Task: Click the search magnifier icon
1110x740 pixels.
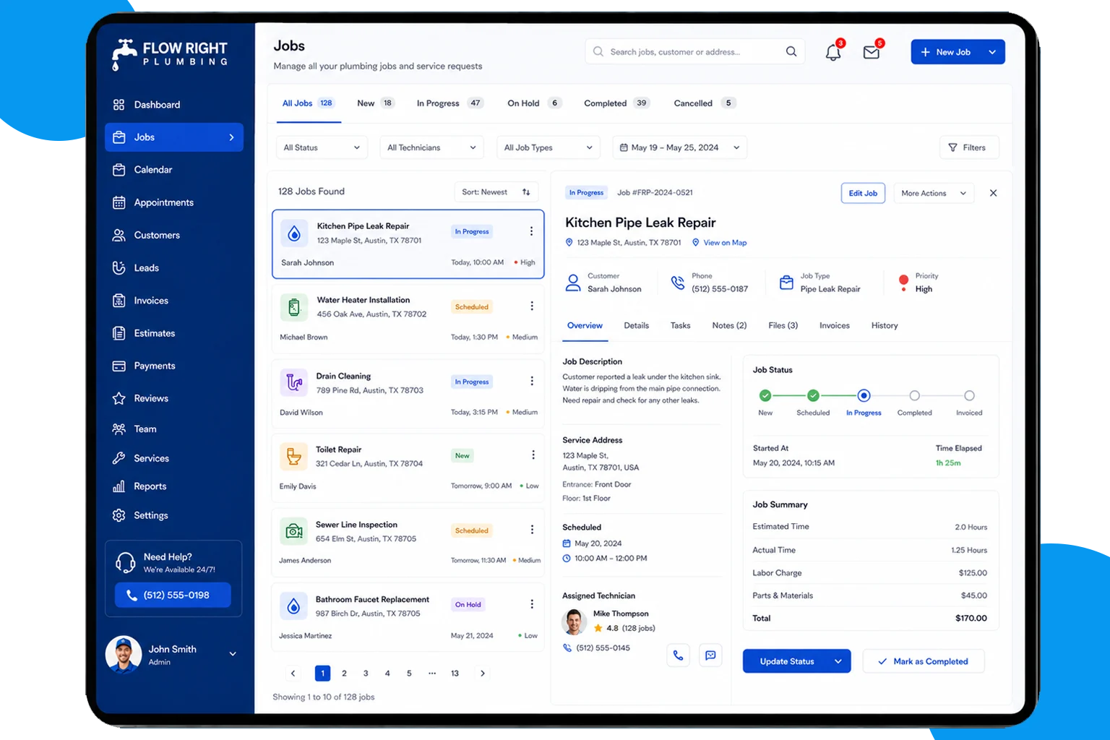Action: coord(791,51)
